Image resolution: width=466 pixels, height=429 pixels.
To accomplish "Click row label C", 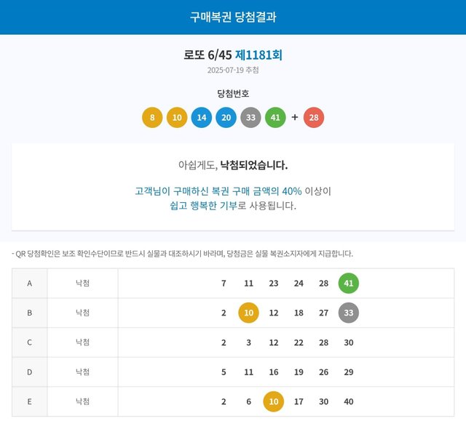I will [29, 342].
